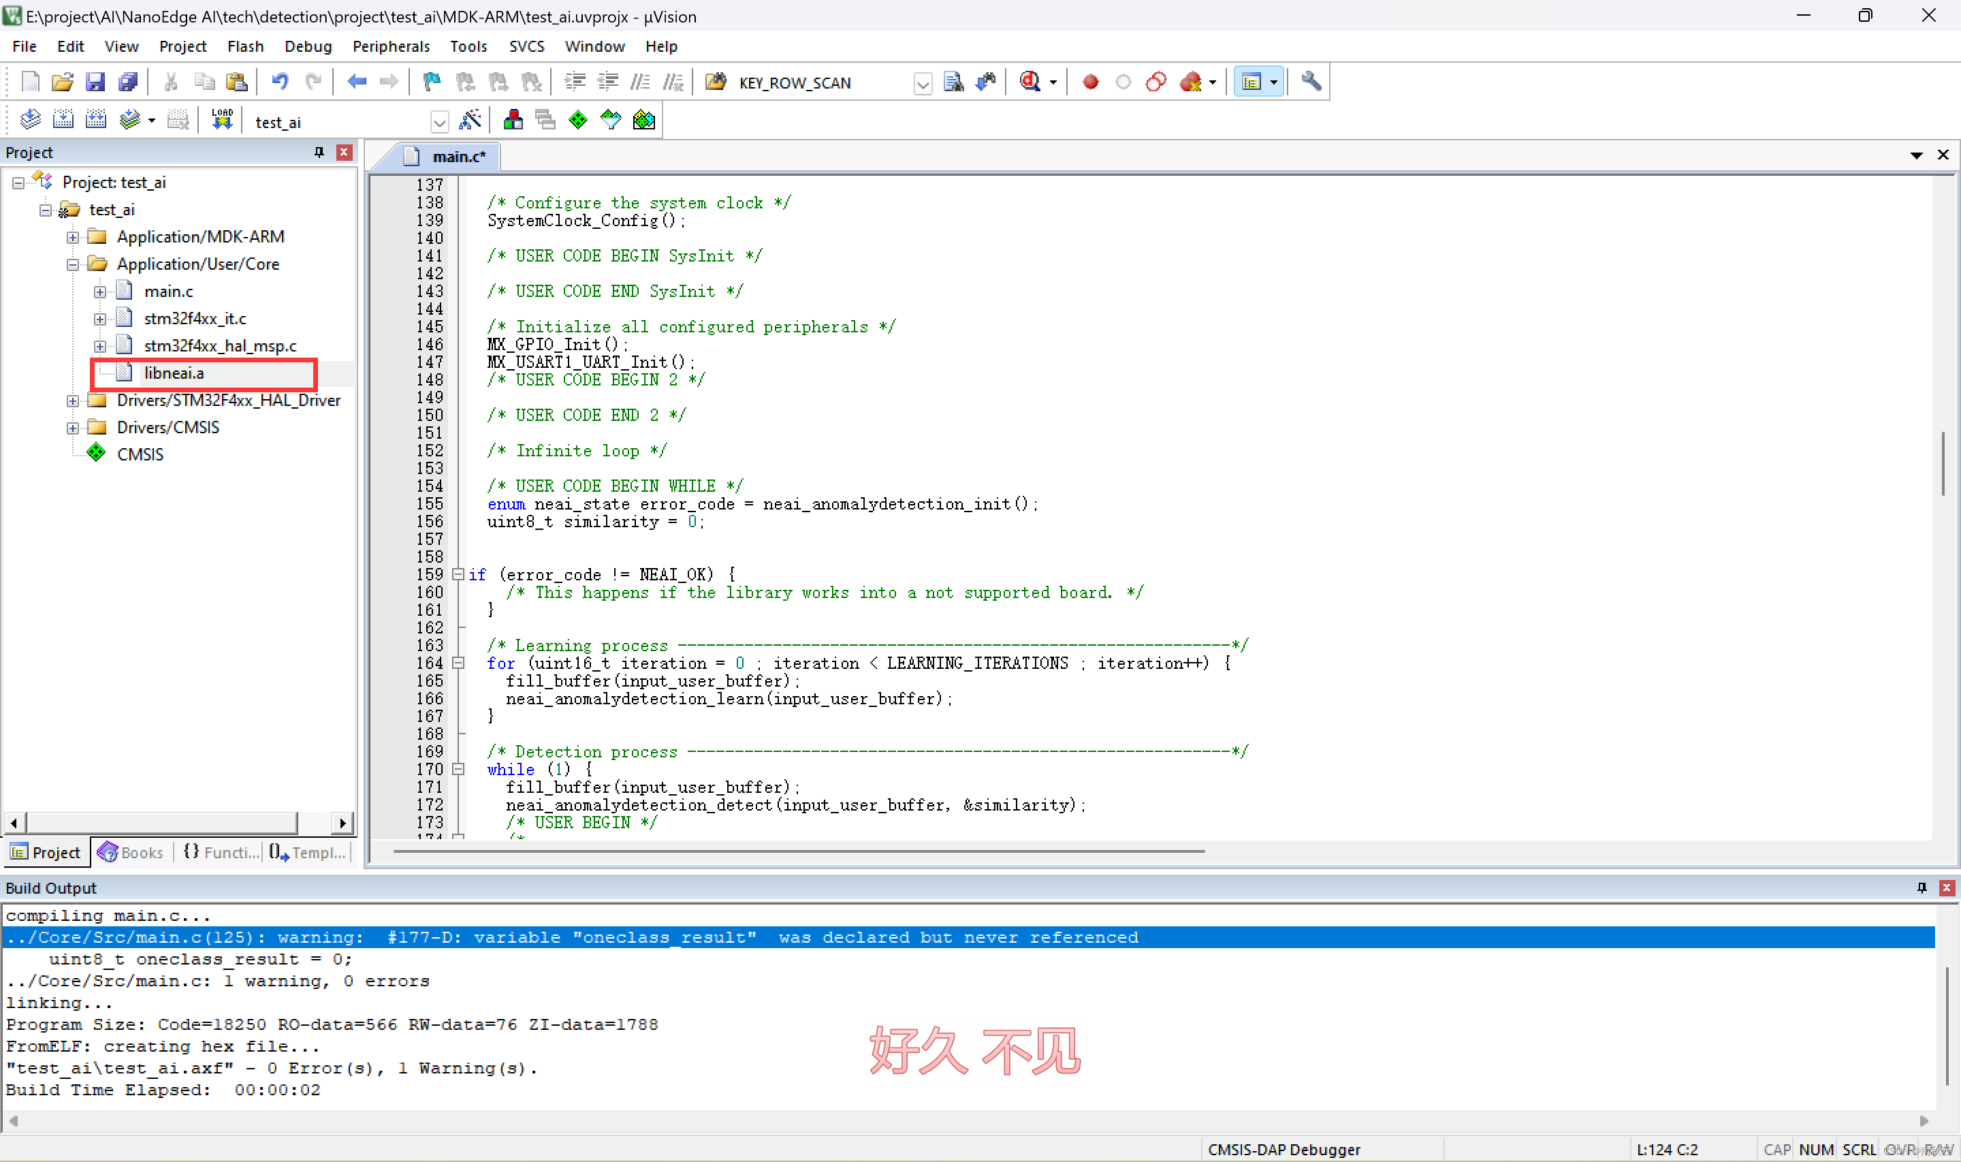This screenshot has height=1162, width=1961.
Task: Switch to the Books tab
Action: (131, 852)
